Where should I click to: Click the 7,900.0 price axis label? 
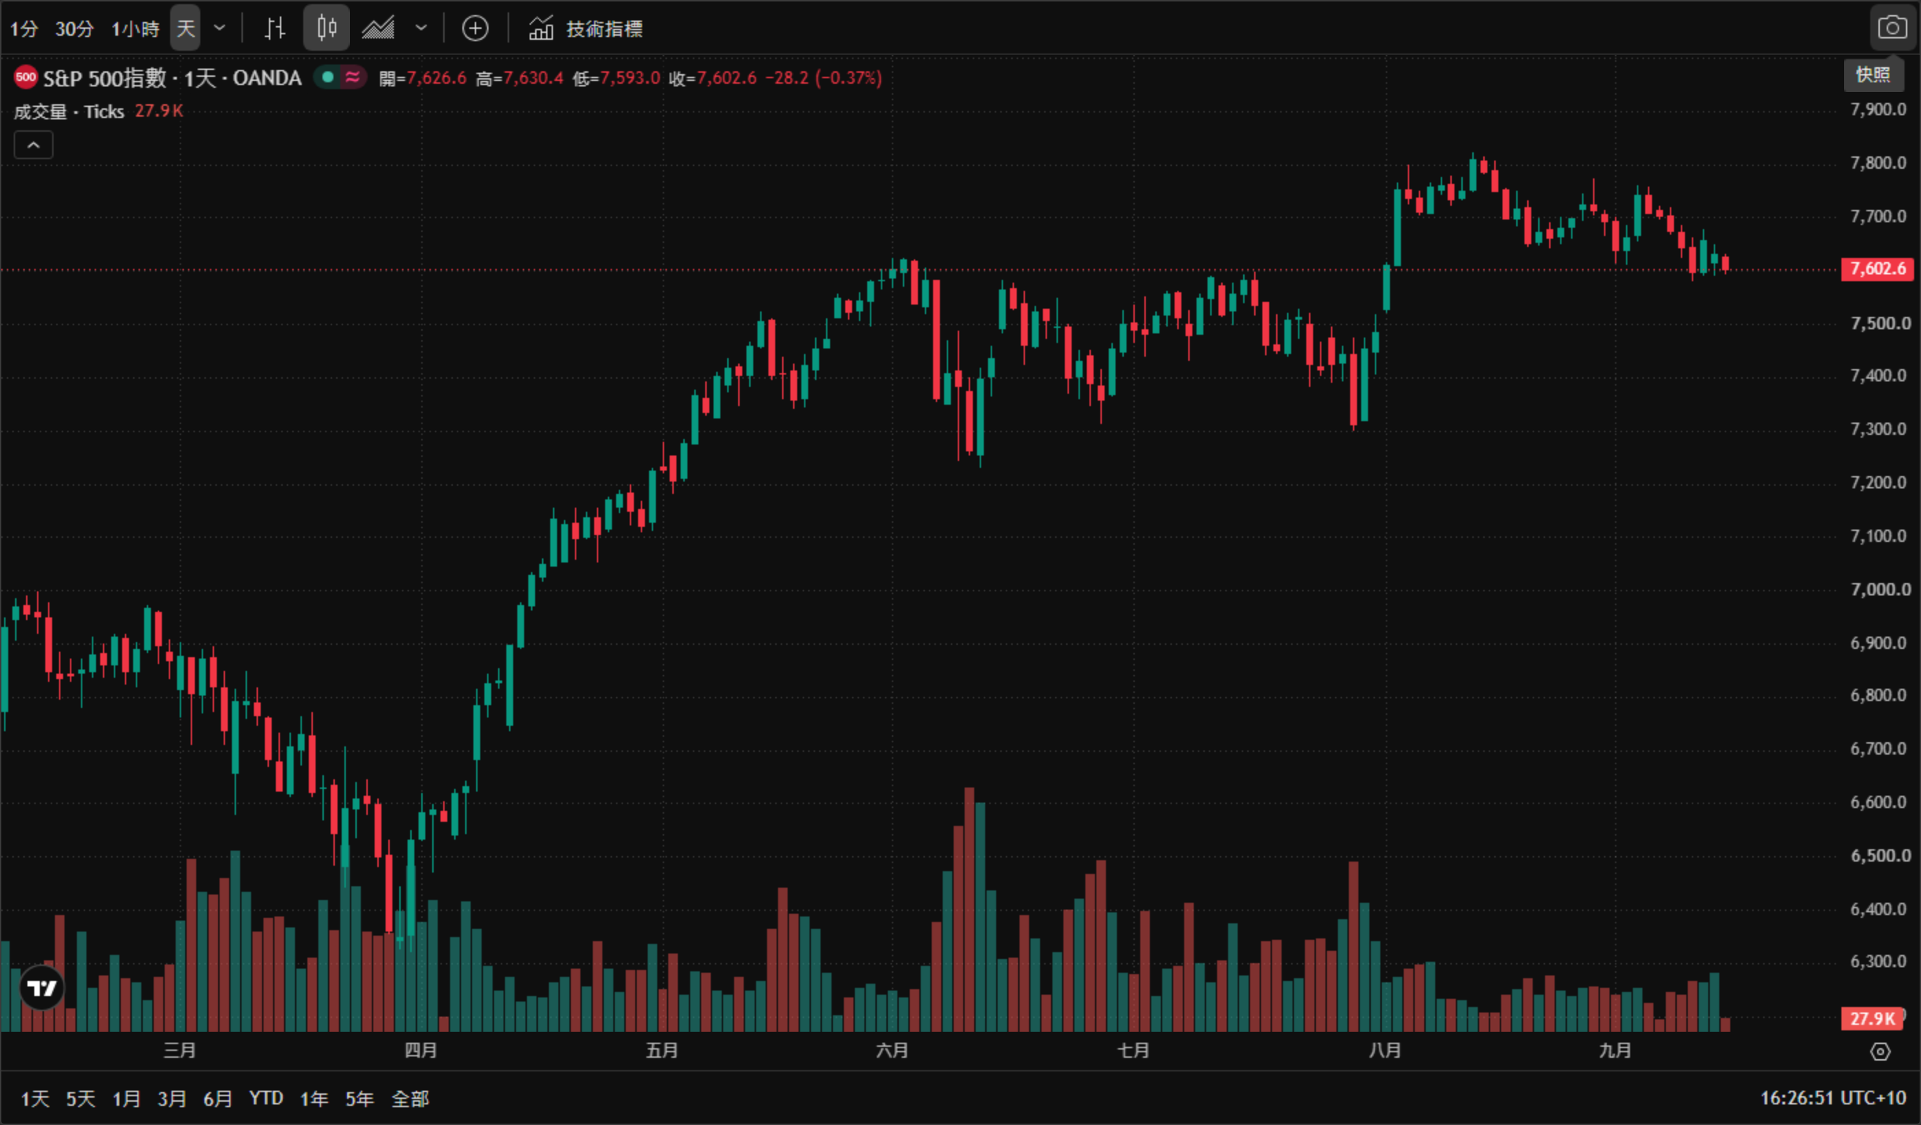1878,110
